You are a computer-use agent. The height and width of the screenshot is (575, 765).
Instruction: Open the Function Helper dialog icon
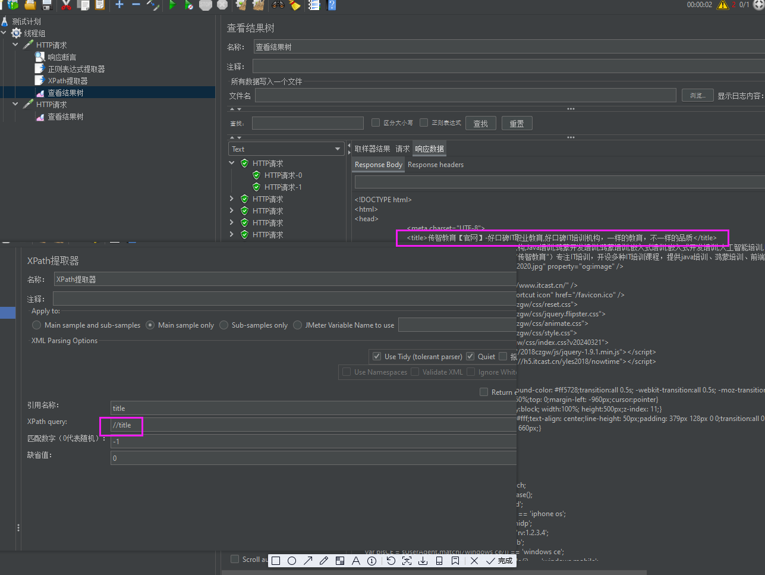point(314,5)
